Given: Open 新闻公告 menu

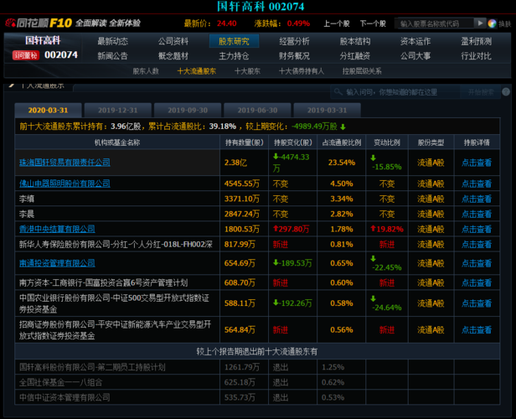Looking at the screenshot, I should point(112,56).
